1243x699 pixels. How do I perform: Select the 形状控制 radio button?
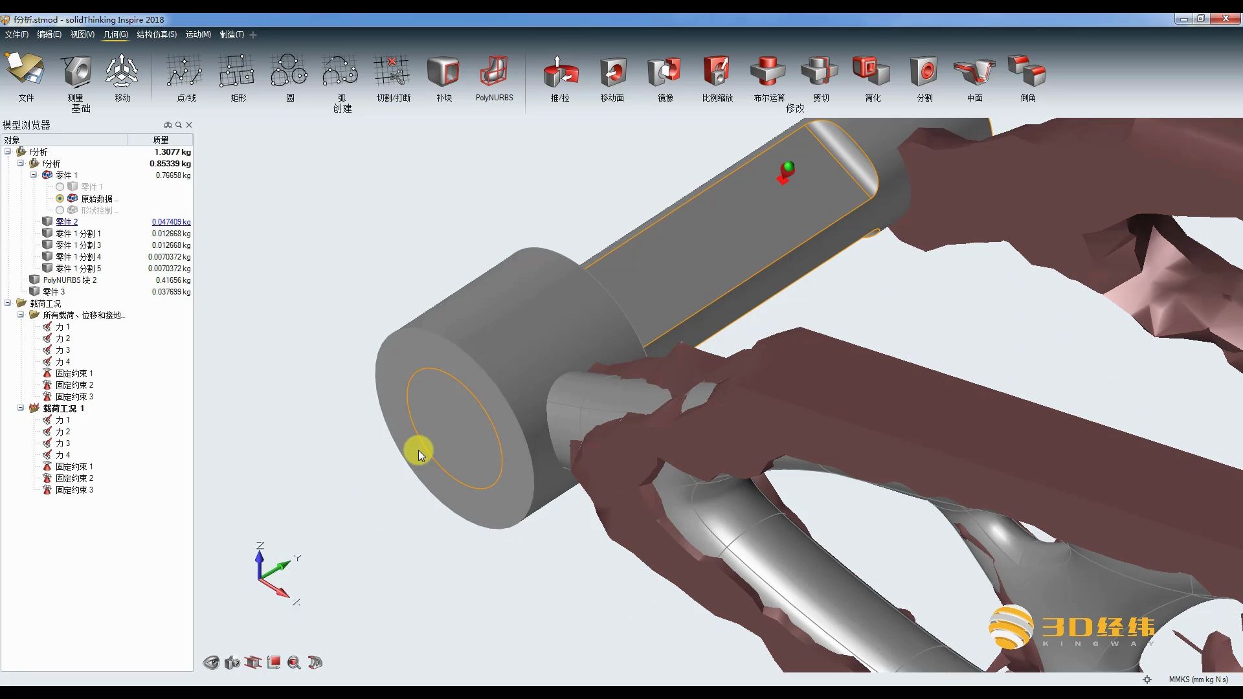(60, 210)
